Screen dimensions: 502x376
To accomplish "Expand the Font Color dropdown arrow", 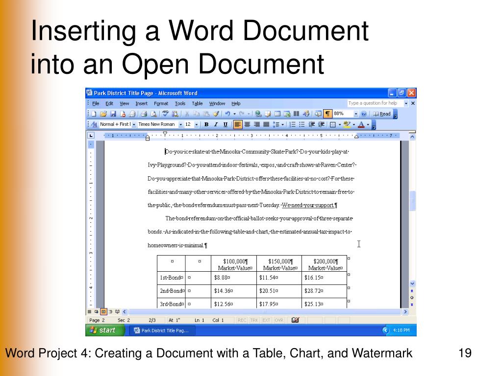I will coord(368,124).
